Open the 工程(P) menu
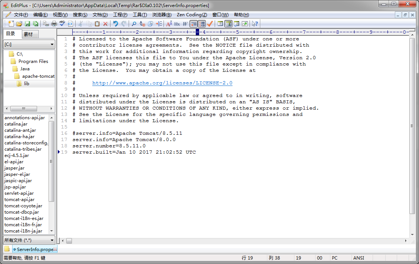 pos(120,15)
